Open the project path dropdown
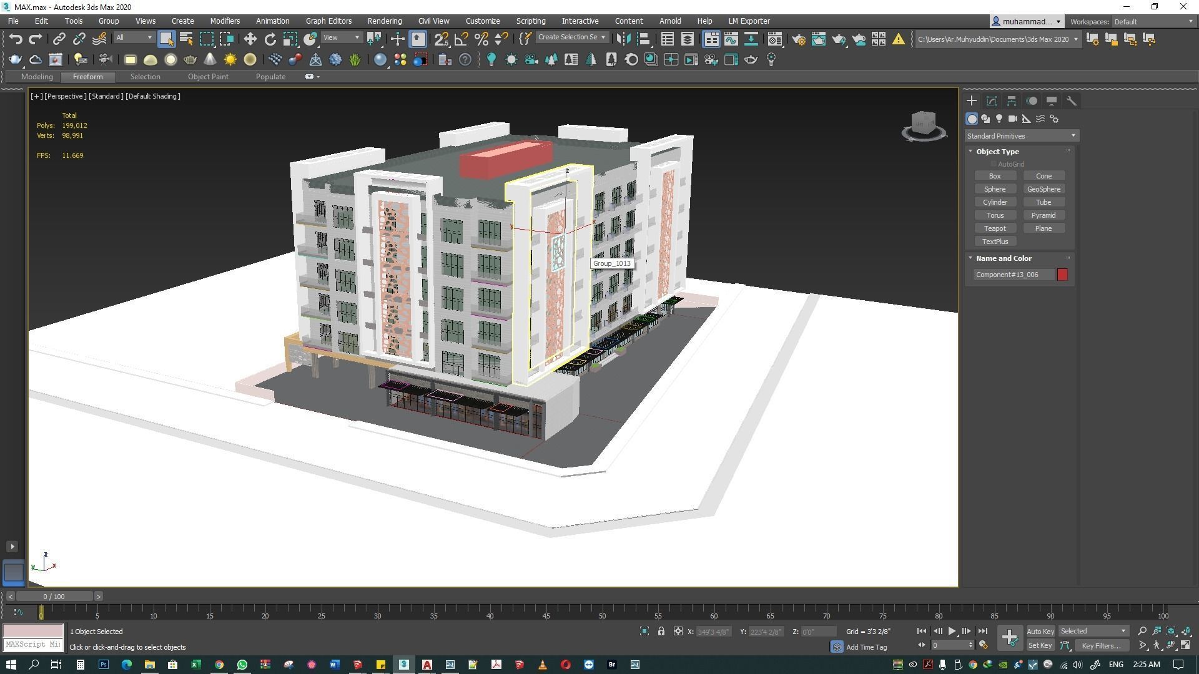1199x674 pixels. point(998,39)
